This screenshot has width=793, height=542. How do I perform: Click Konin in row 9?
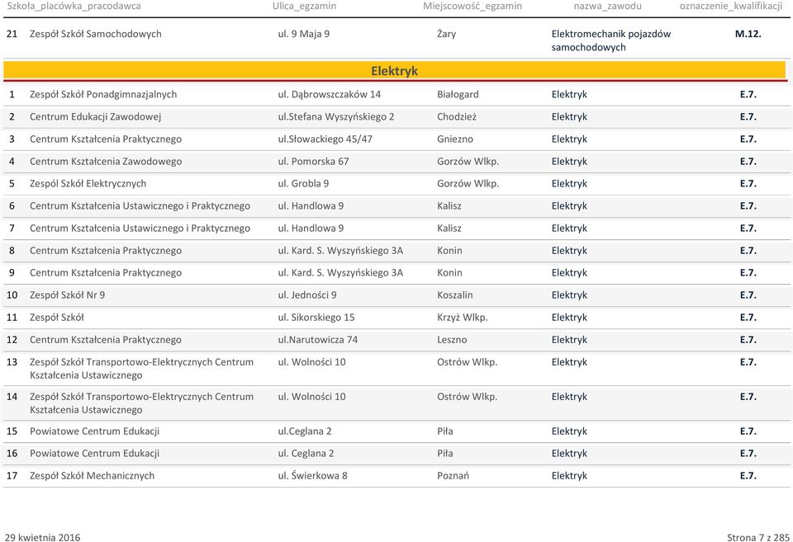[449, 272]
